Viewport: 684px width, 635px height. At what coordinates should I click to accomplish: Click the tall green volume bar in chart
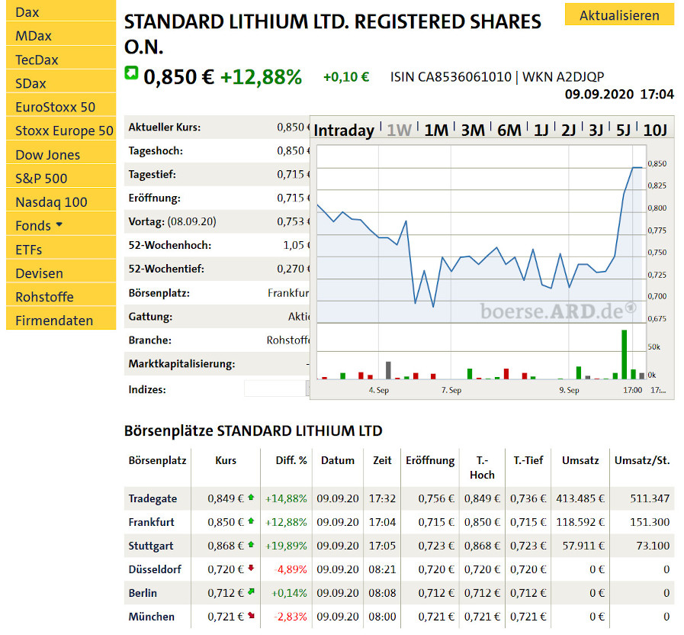[624, 354]
